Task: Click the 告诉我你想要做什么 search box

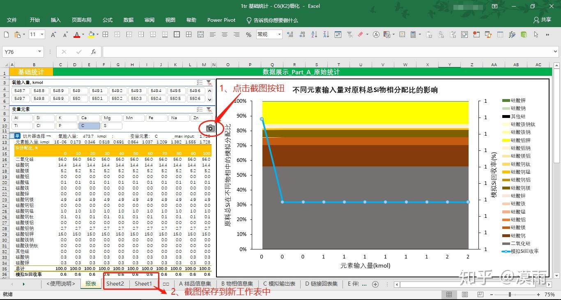Action: click(271, 20)
